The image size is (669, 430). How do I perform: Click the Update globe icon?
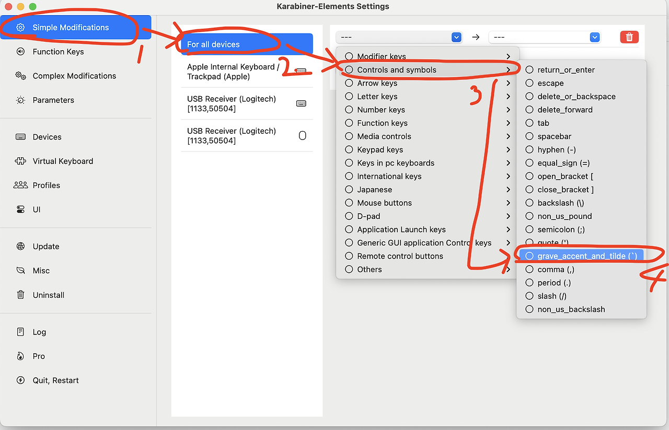pyautogui.click(x=20, y=247)
